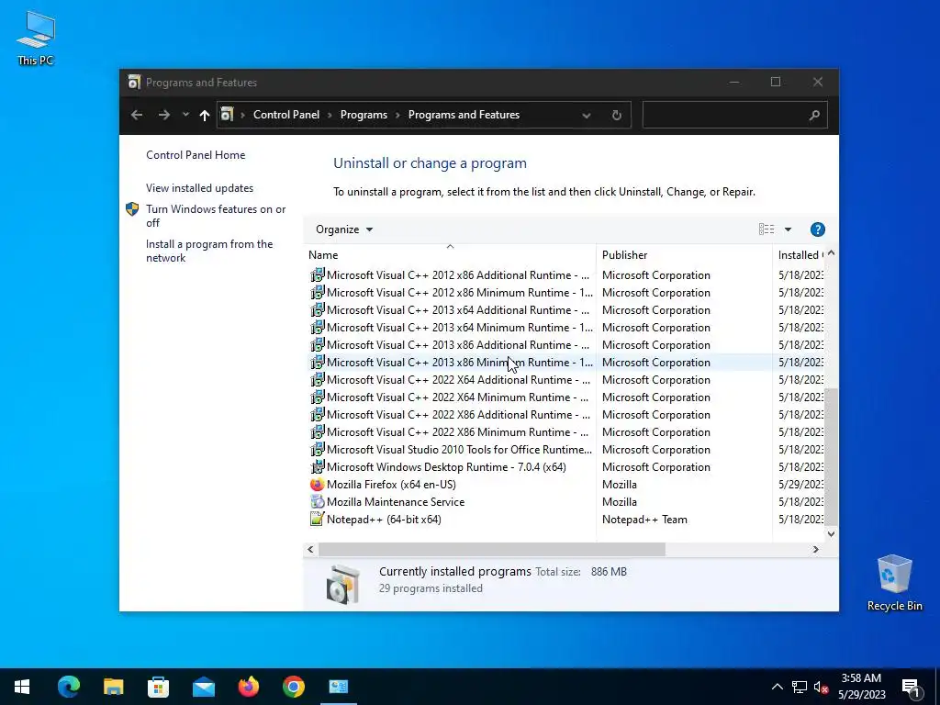Click Mozilla publisher cell for Firefox row
This screenshot has width=940, height=705.
(x=620, y=485)
